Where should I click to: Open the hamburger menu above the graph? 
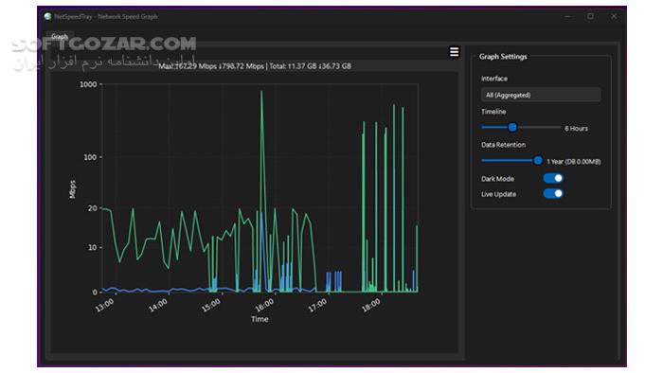pyautogui.click(x=454, y=51)
